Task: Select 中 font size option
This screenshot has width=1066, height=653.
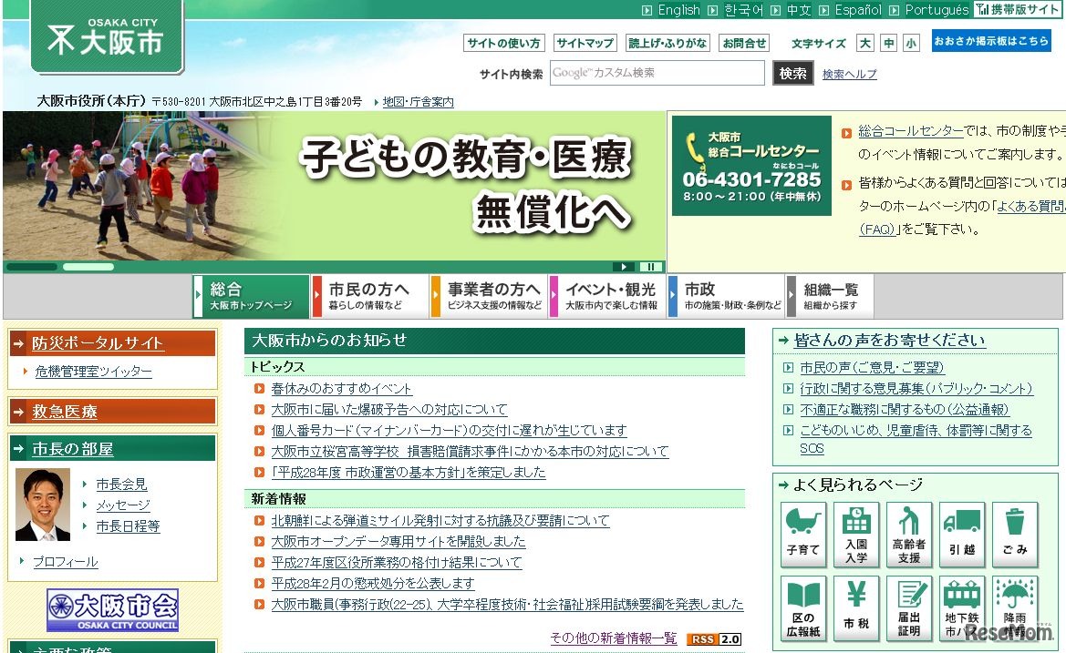Action: tap(888, 43)
